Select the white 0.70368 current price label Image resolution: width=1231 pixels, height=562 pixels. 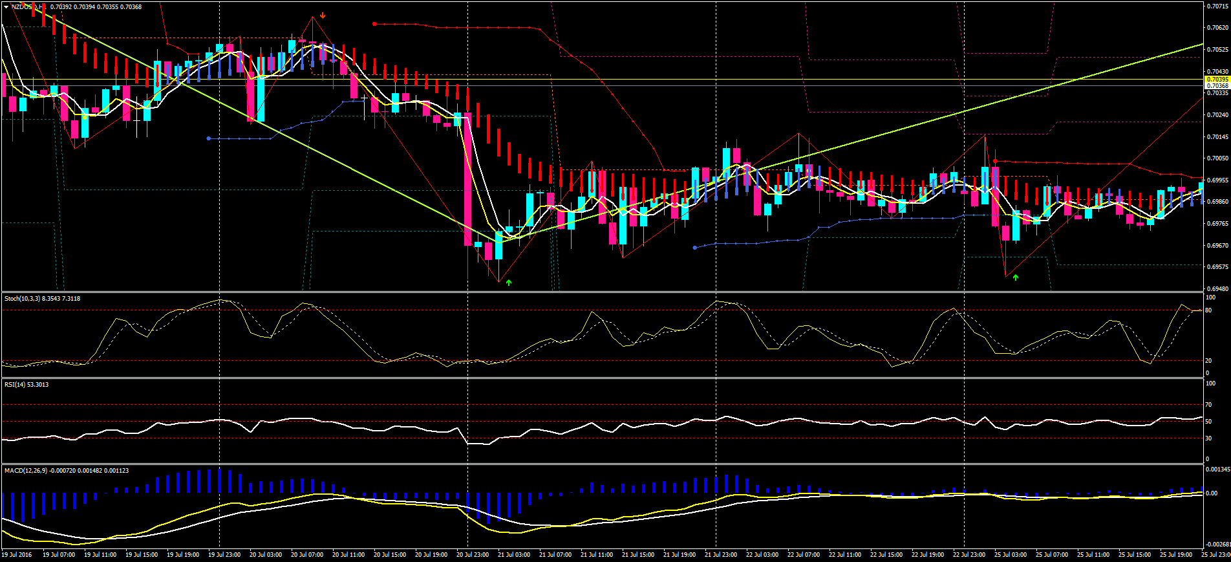1217,86
